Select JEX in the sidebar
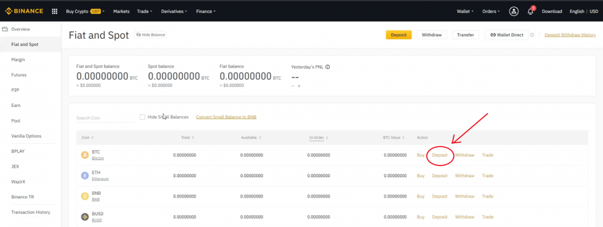 tap(15, 167)
